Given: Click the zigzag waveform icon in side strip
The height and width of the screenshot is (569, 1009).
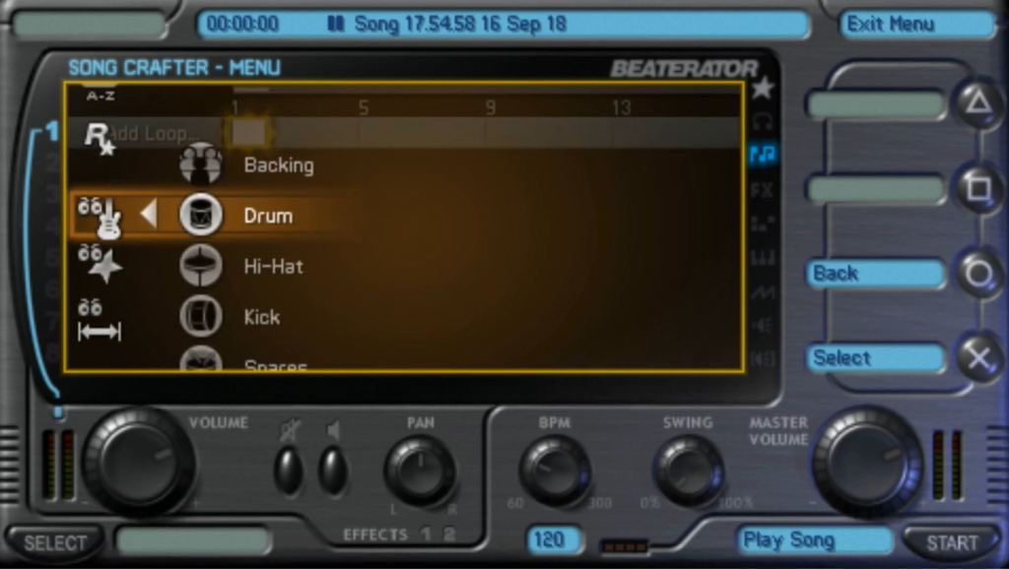Looking at the screenshot, I should pyautogui.click(x=763, y=293).
